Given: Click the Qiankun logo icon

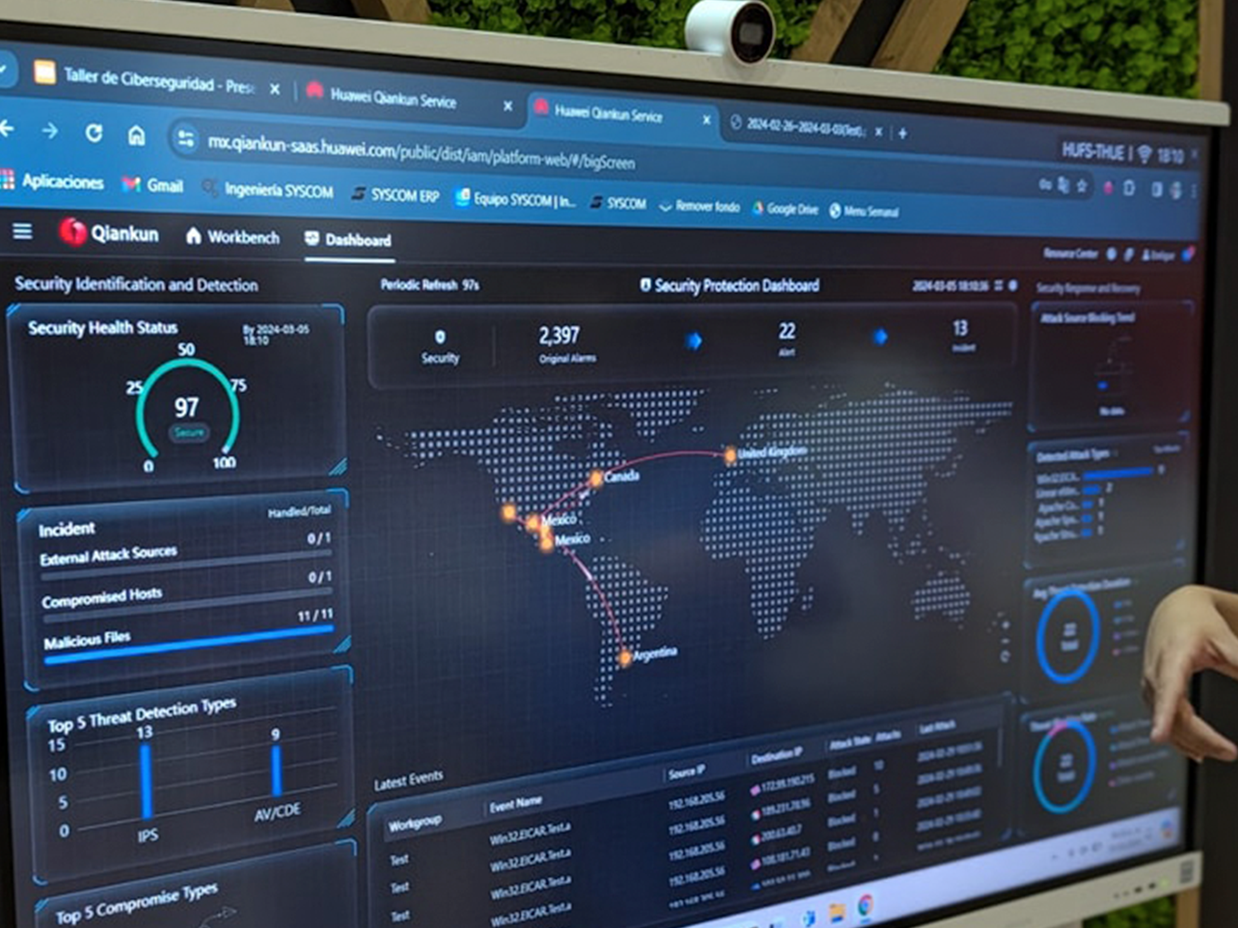Looking at the screenshot, I should [x=73, y=233].
